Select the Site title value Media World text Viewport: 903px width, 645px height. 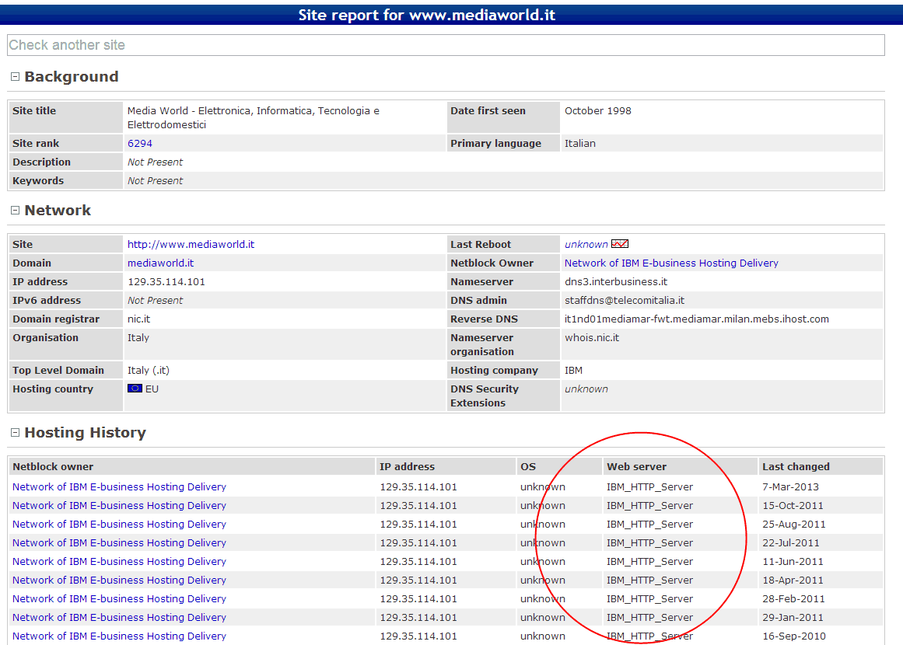(x=254, y=117)
